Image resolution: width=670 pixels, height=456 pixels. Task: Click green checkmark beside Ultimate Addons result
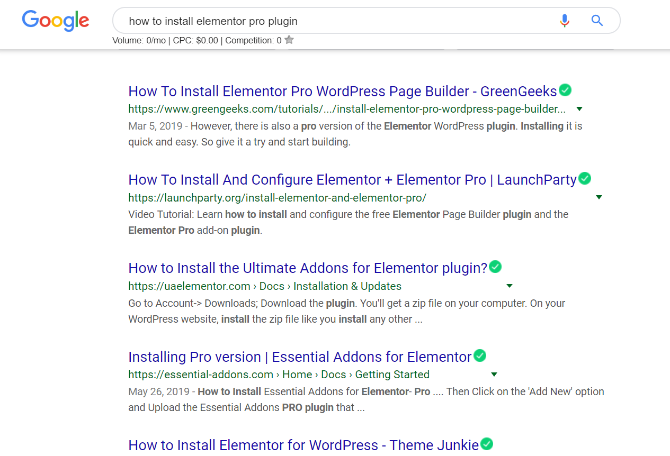(495, 267)
